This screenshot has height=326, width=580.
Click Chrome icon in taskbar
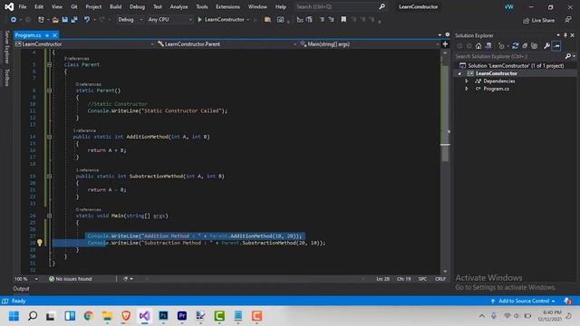[x=89, y=316]
